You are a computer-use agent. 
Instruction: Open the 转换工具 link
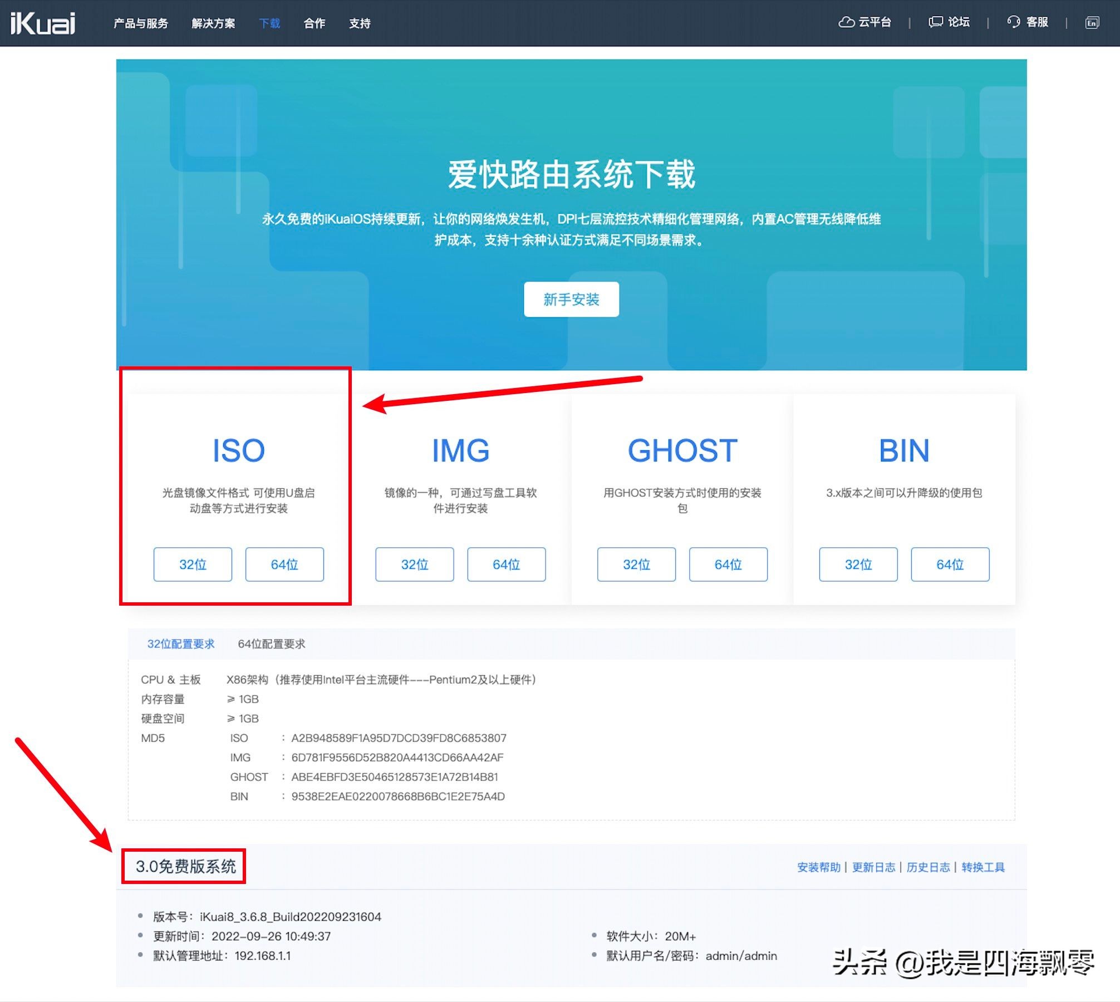coord(983,867)
